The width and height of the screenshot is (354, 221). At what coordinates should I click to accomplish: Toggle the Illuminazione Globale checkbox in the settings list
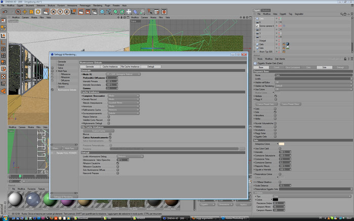52,90
